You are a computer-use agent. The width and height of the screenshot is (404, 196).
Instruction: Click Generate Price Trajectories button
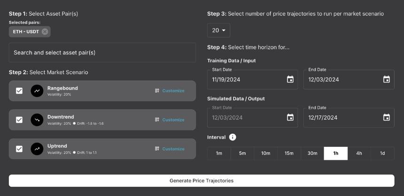pos(202,181)
